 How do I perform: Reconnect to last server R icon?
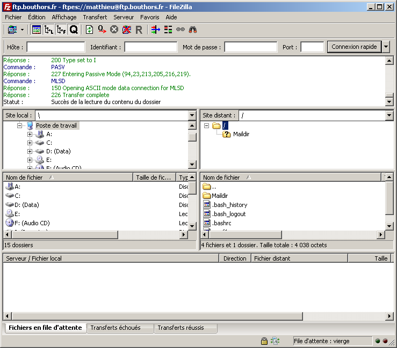coord(139,30)
